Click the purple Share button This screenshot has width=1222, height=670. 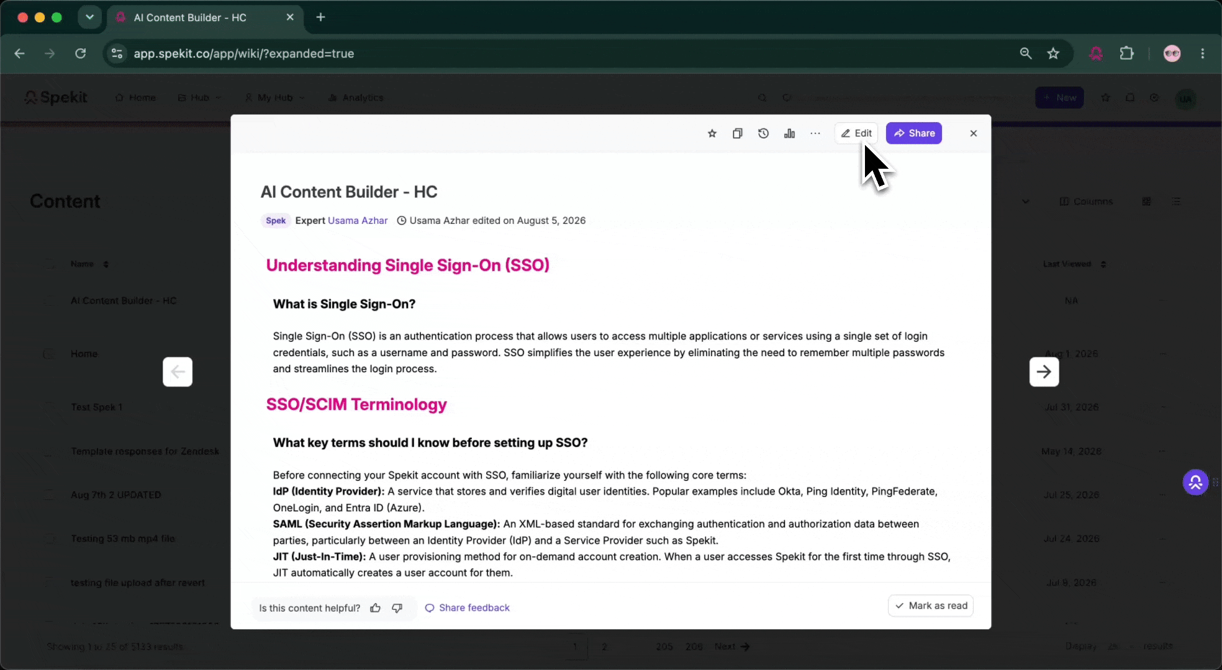point(914,133)
